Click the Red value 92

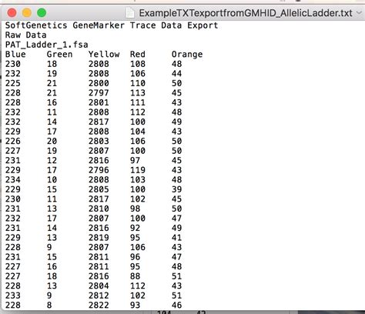135,228
